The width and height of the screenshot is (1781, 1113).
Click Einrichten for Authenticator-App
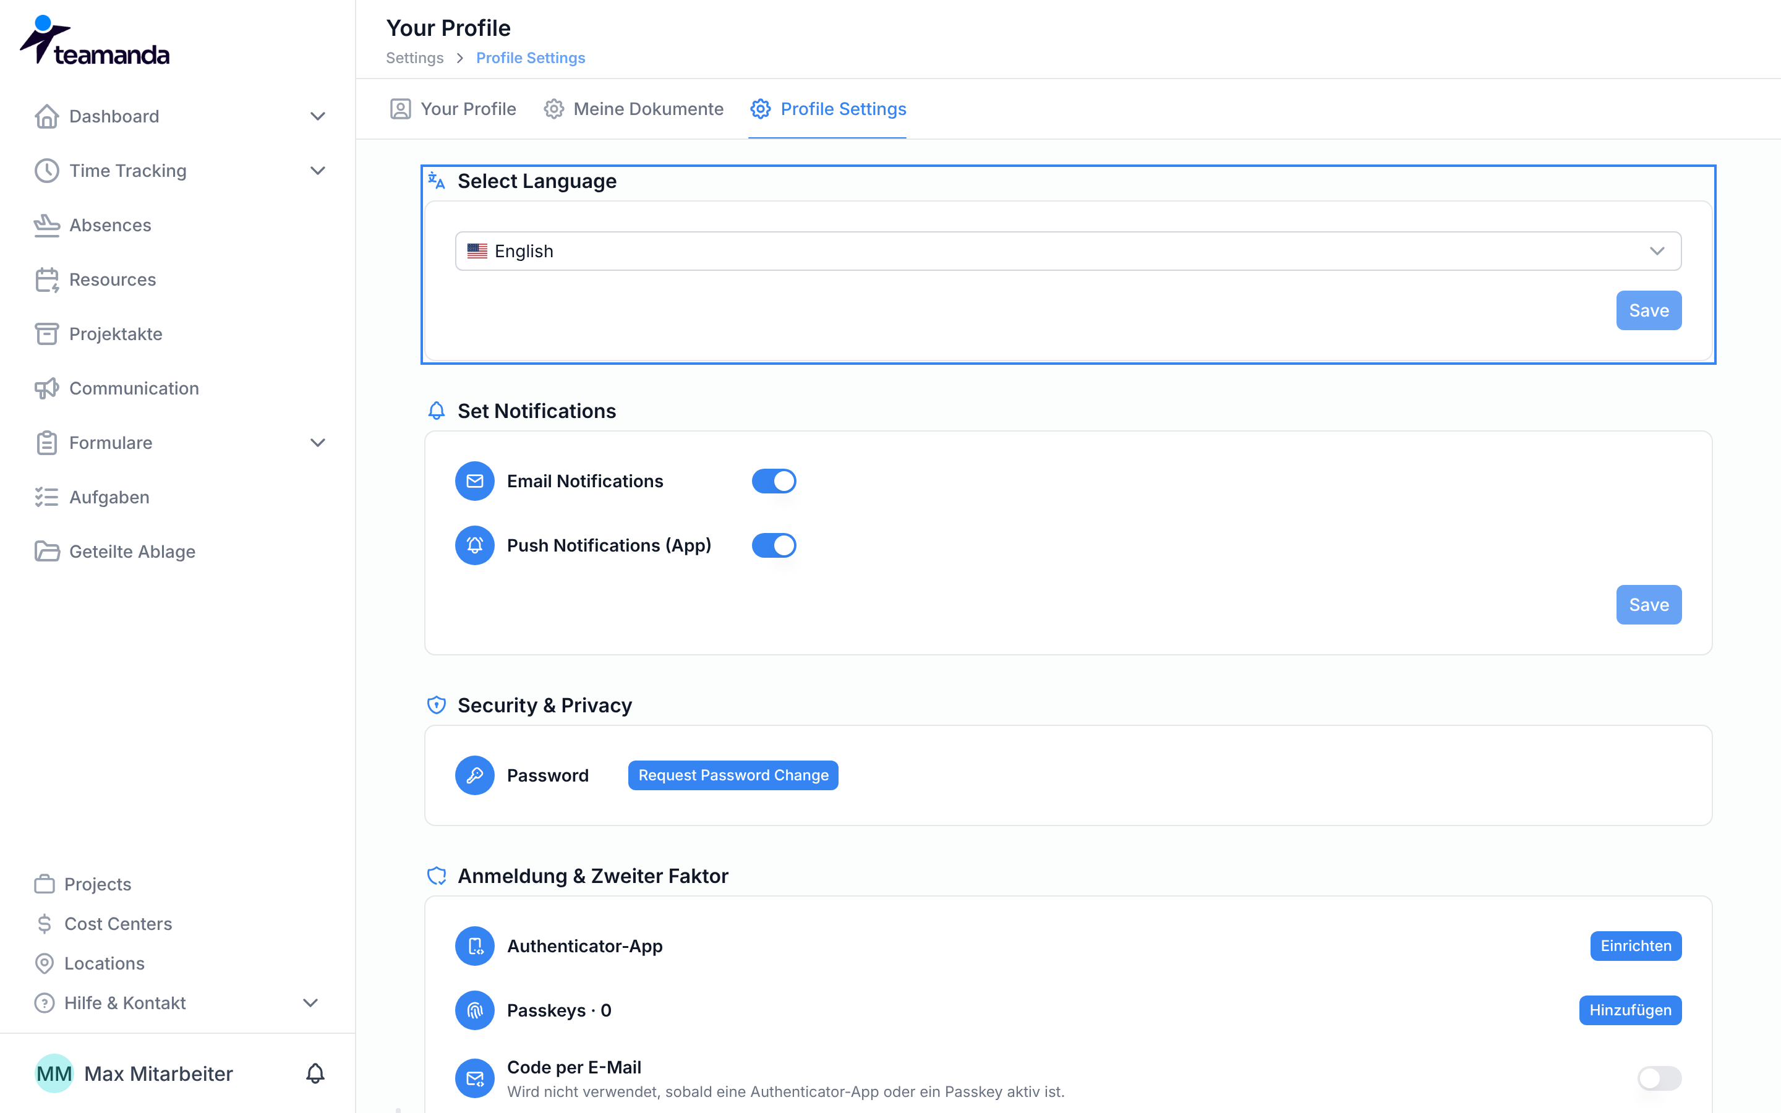[x=1635, y=946]
